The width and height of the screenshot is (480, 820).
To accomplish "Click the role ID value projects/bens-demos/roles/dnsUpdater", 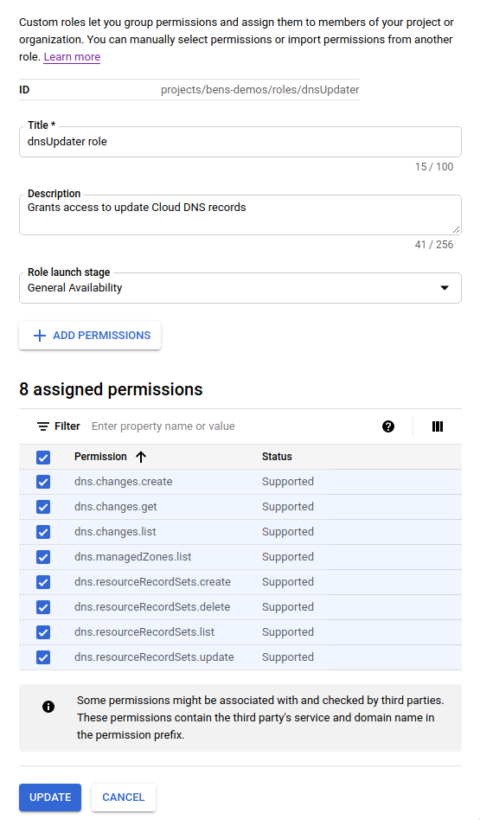I will point(259,89).
